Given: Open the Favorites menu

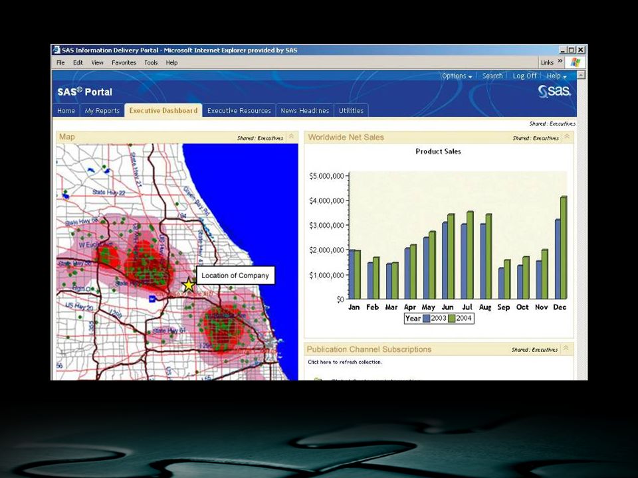Looking at the screenshot, I should 124,62.
